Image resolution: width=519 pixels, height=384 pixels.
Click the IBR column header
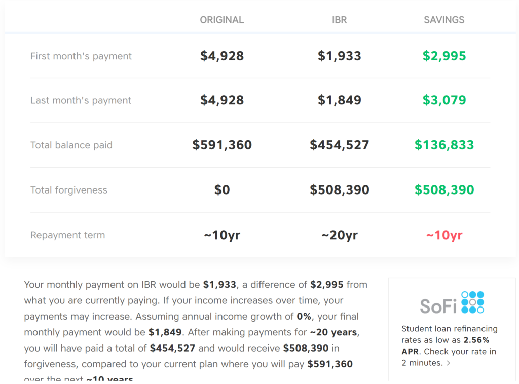tap(339, 20)
